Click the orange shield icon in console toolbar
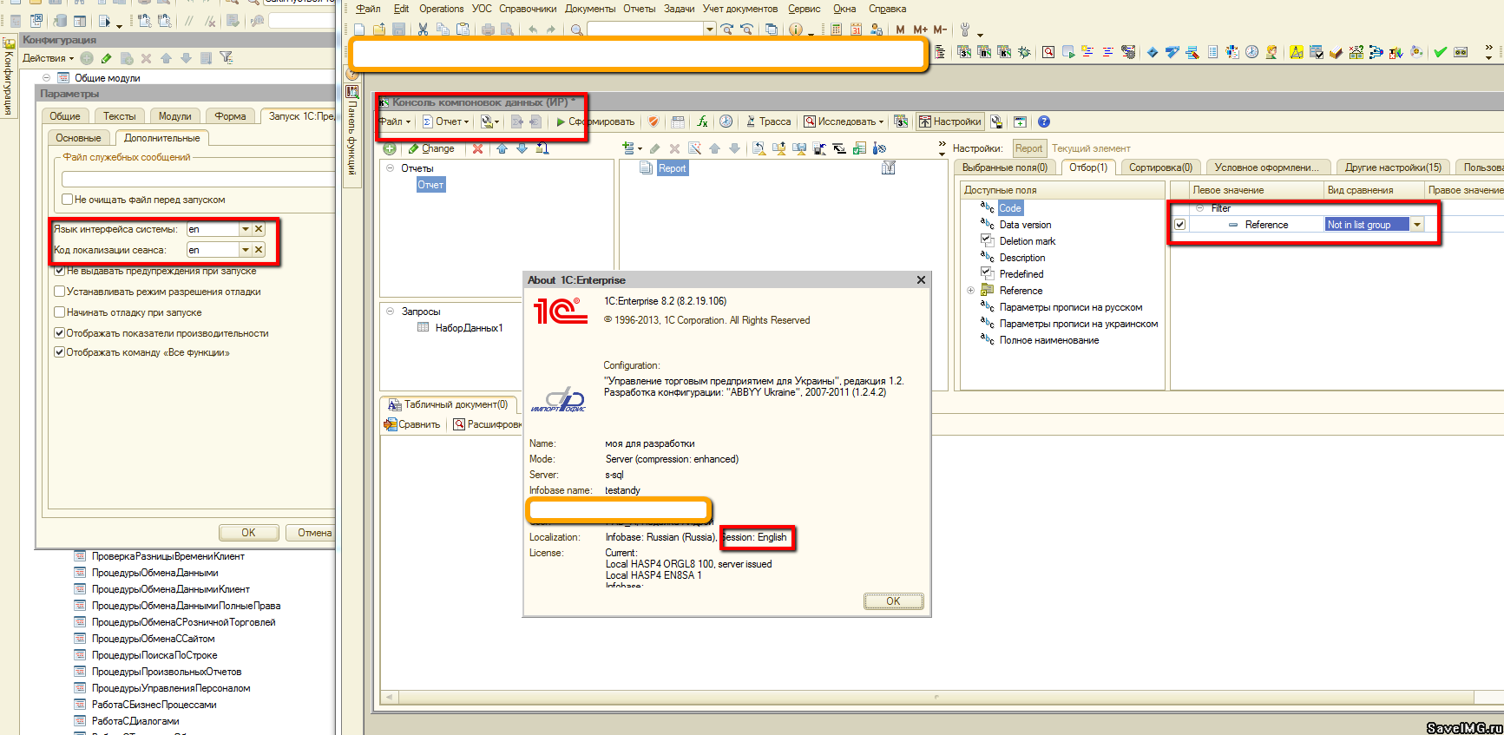 [653, 121]
